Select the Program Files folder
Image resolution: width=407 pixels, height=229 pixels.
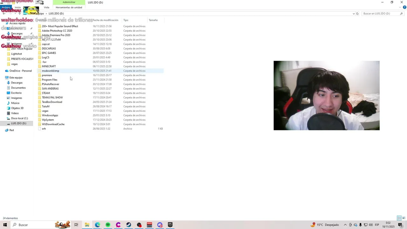(x=50, y=80)
